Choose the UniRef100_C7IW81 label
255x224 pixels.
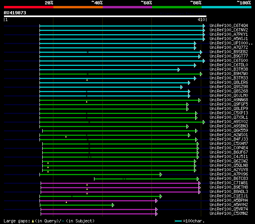(229, 183)
